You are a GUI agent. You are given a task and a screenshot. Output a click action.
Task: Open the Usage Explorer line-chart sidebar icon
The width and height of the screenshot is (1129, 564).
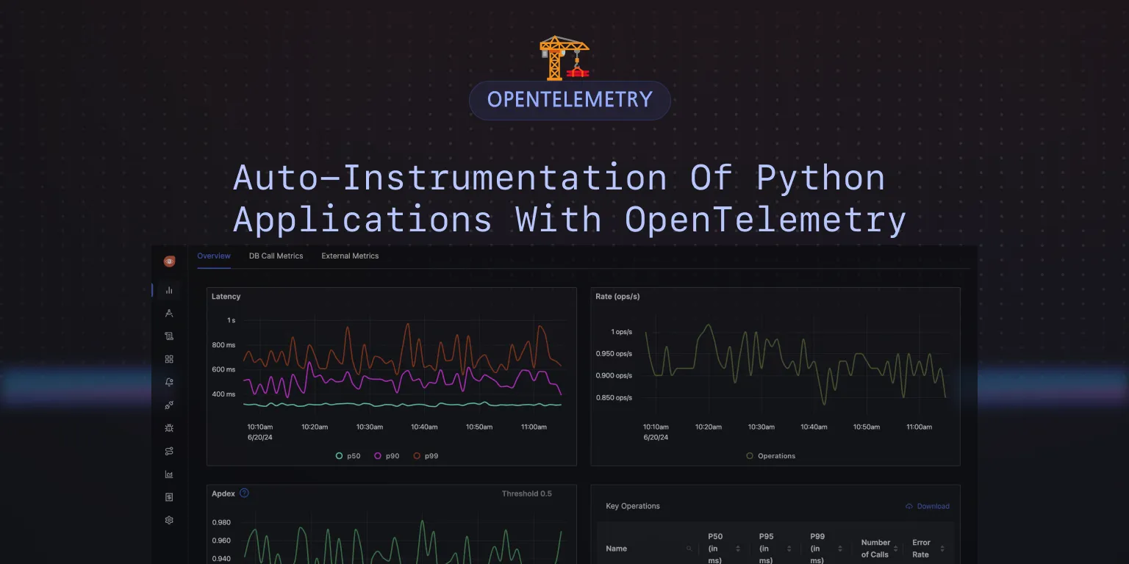coord(169,474)
